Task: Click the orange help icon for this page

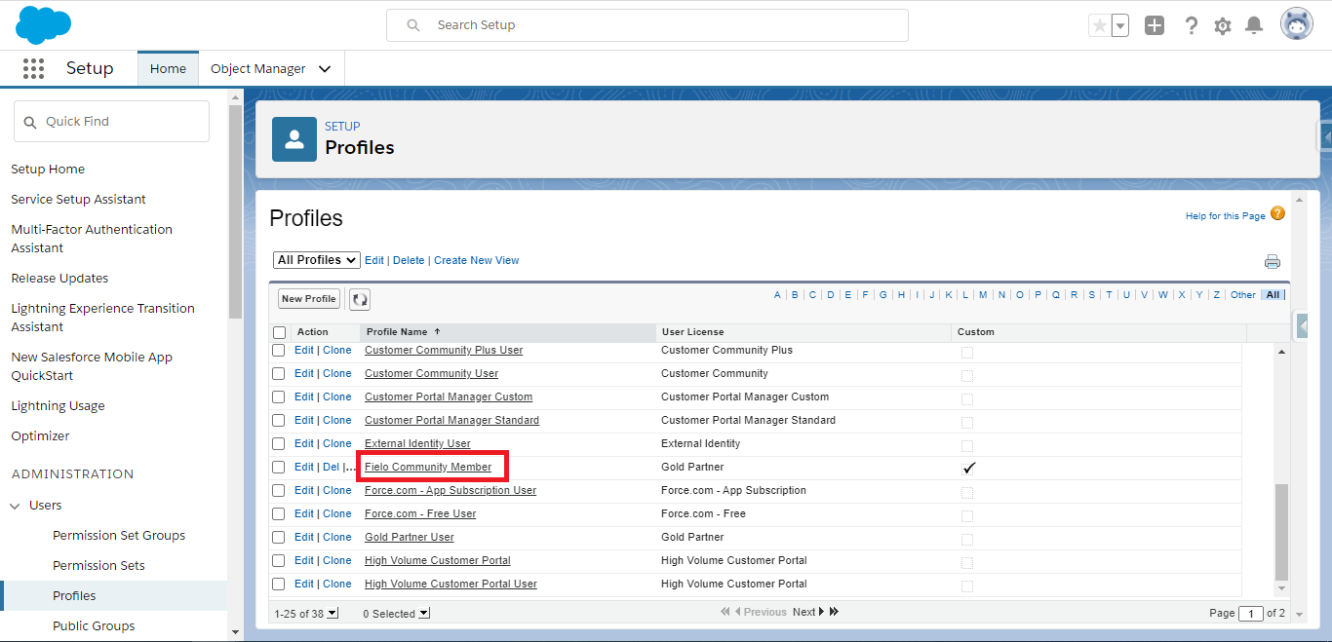Action: click(1277, 214)
